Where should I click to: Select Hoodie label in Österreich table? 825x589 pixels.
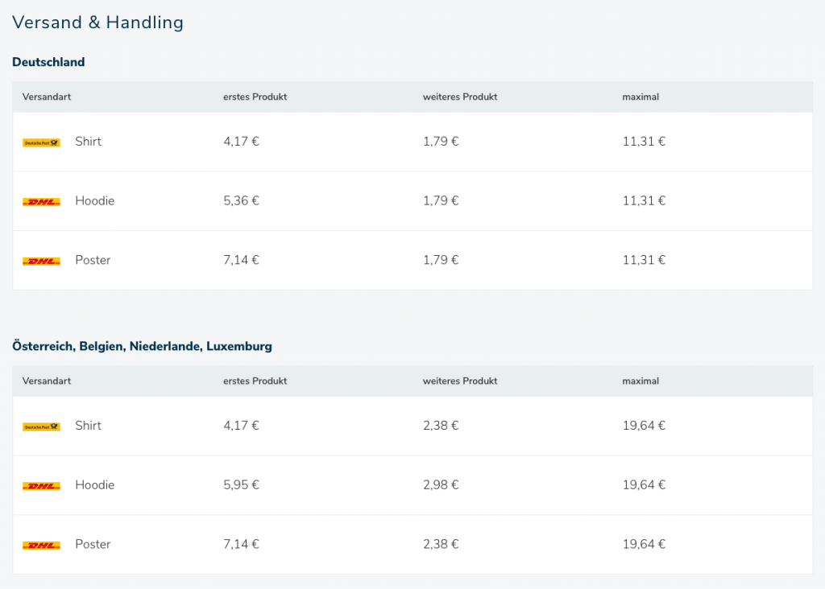click(95, 485)
